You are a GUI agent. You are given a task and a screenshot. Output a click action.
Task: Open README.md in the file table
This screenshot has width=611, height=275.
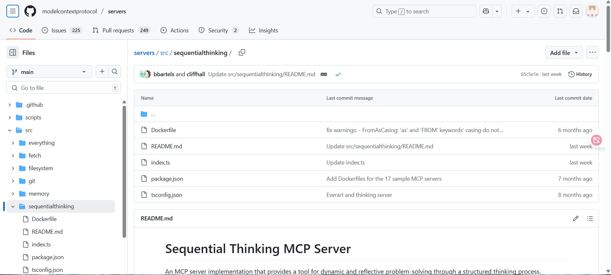point(167,146)
